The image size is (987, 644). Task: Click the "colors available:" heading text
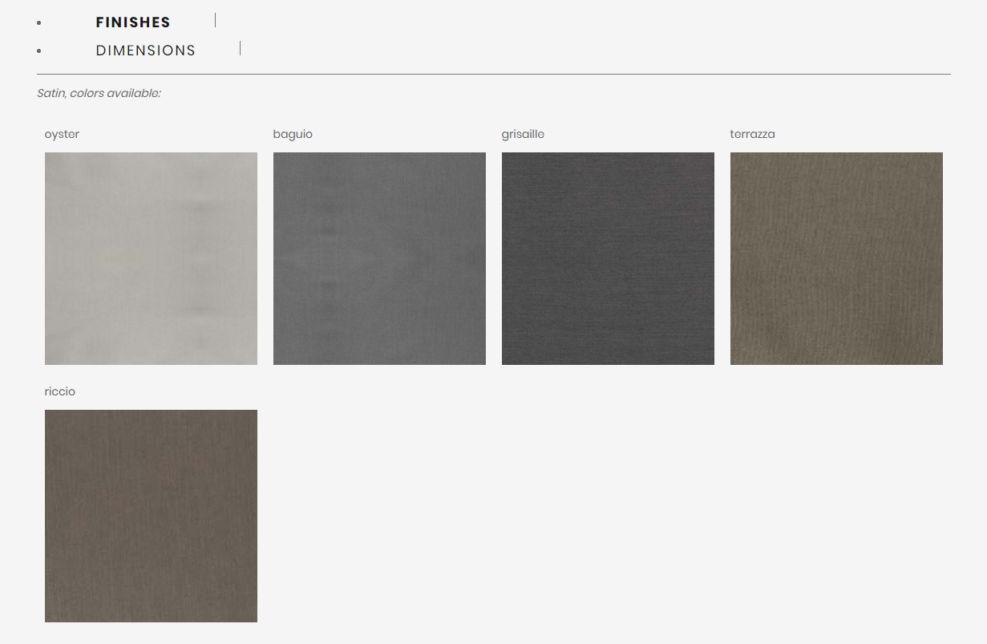[x=115, y=93]
